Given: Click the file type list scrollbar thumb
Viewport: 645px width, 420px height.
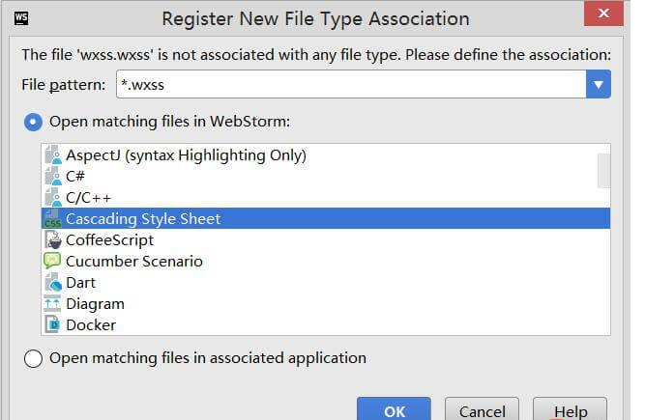Looking at the screenshot, I should tap(603, 170).
